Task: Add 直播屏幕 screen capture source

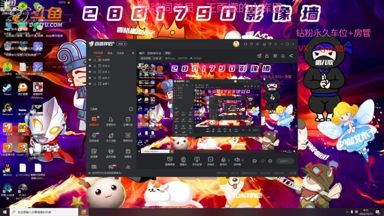Action: click(169, 161)
